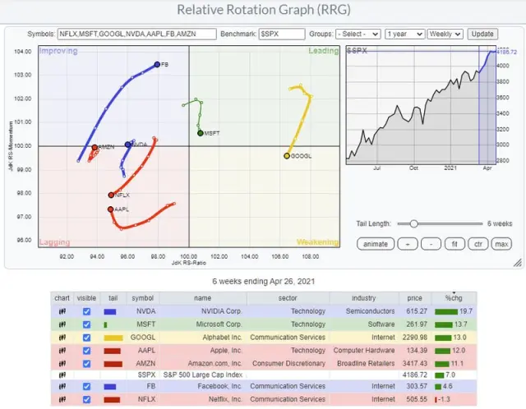Select the GOOGL data point on graph

[287, 156]
